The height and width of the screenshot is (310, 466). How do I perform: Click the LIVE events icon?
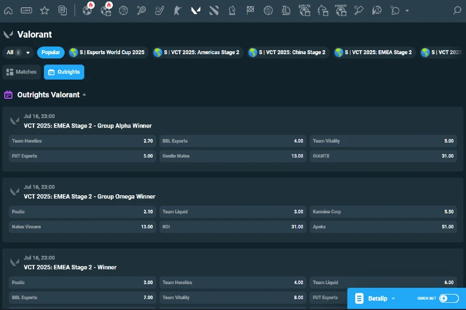pos(26,10)
